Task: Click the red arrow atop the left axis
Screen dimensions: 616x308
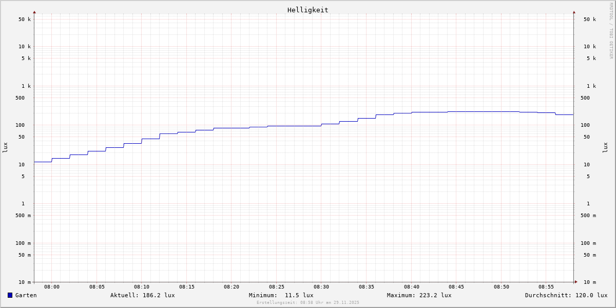Action: click(34, 12)
